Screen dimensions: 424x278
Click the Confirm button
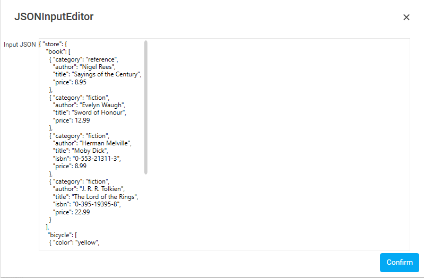click(x=400, y=262)
